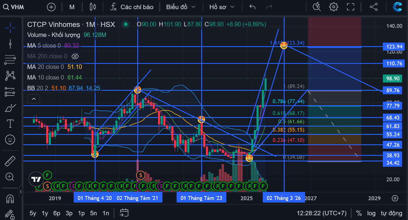The width and height of the screenshot is (408, 220).
Task: Enter fullscreen chart mode
Action: click(350, 7)
